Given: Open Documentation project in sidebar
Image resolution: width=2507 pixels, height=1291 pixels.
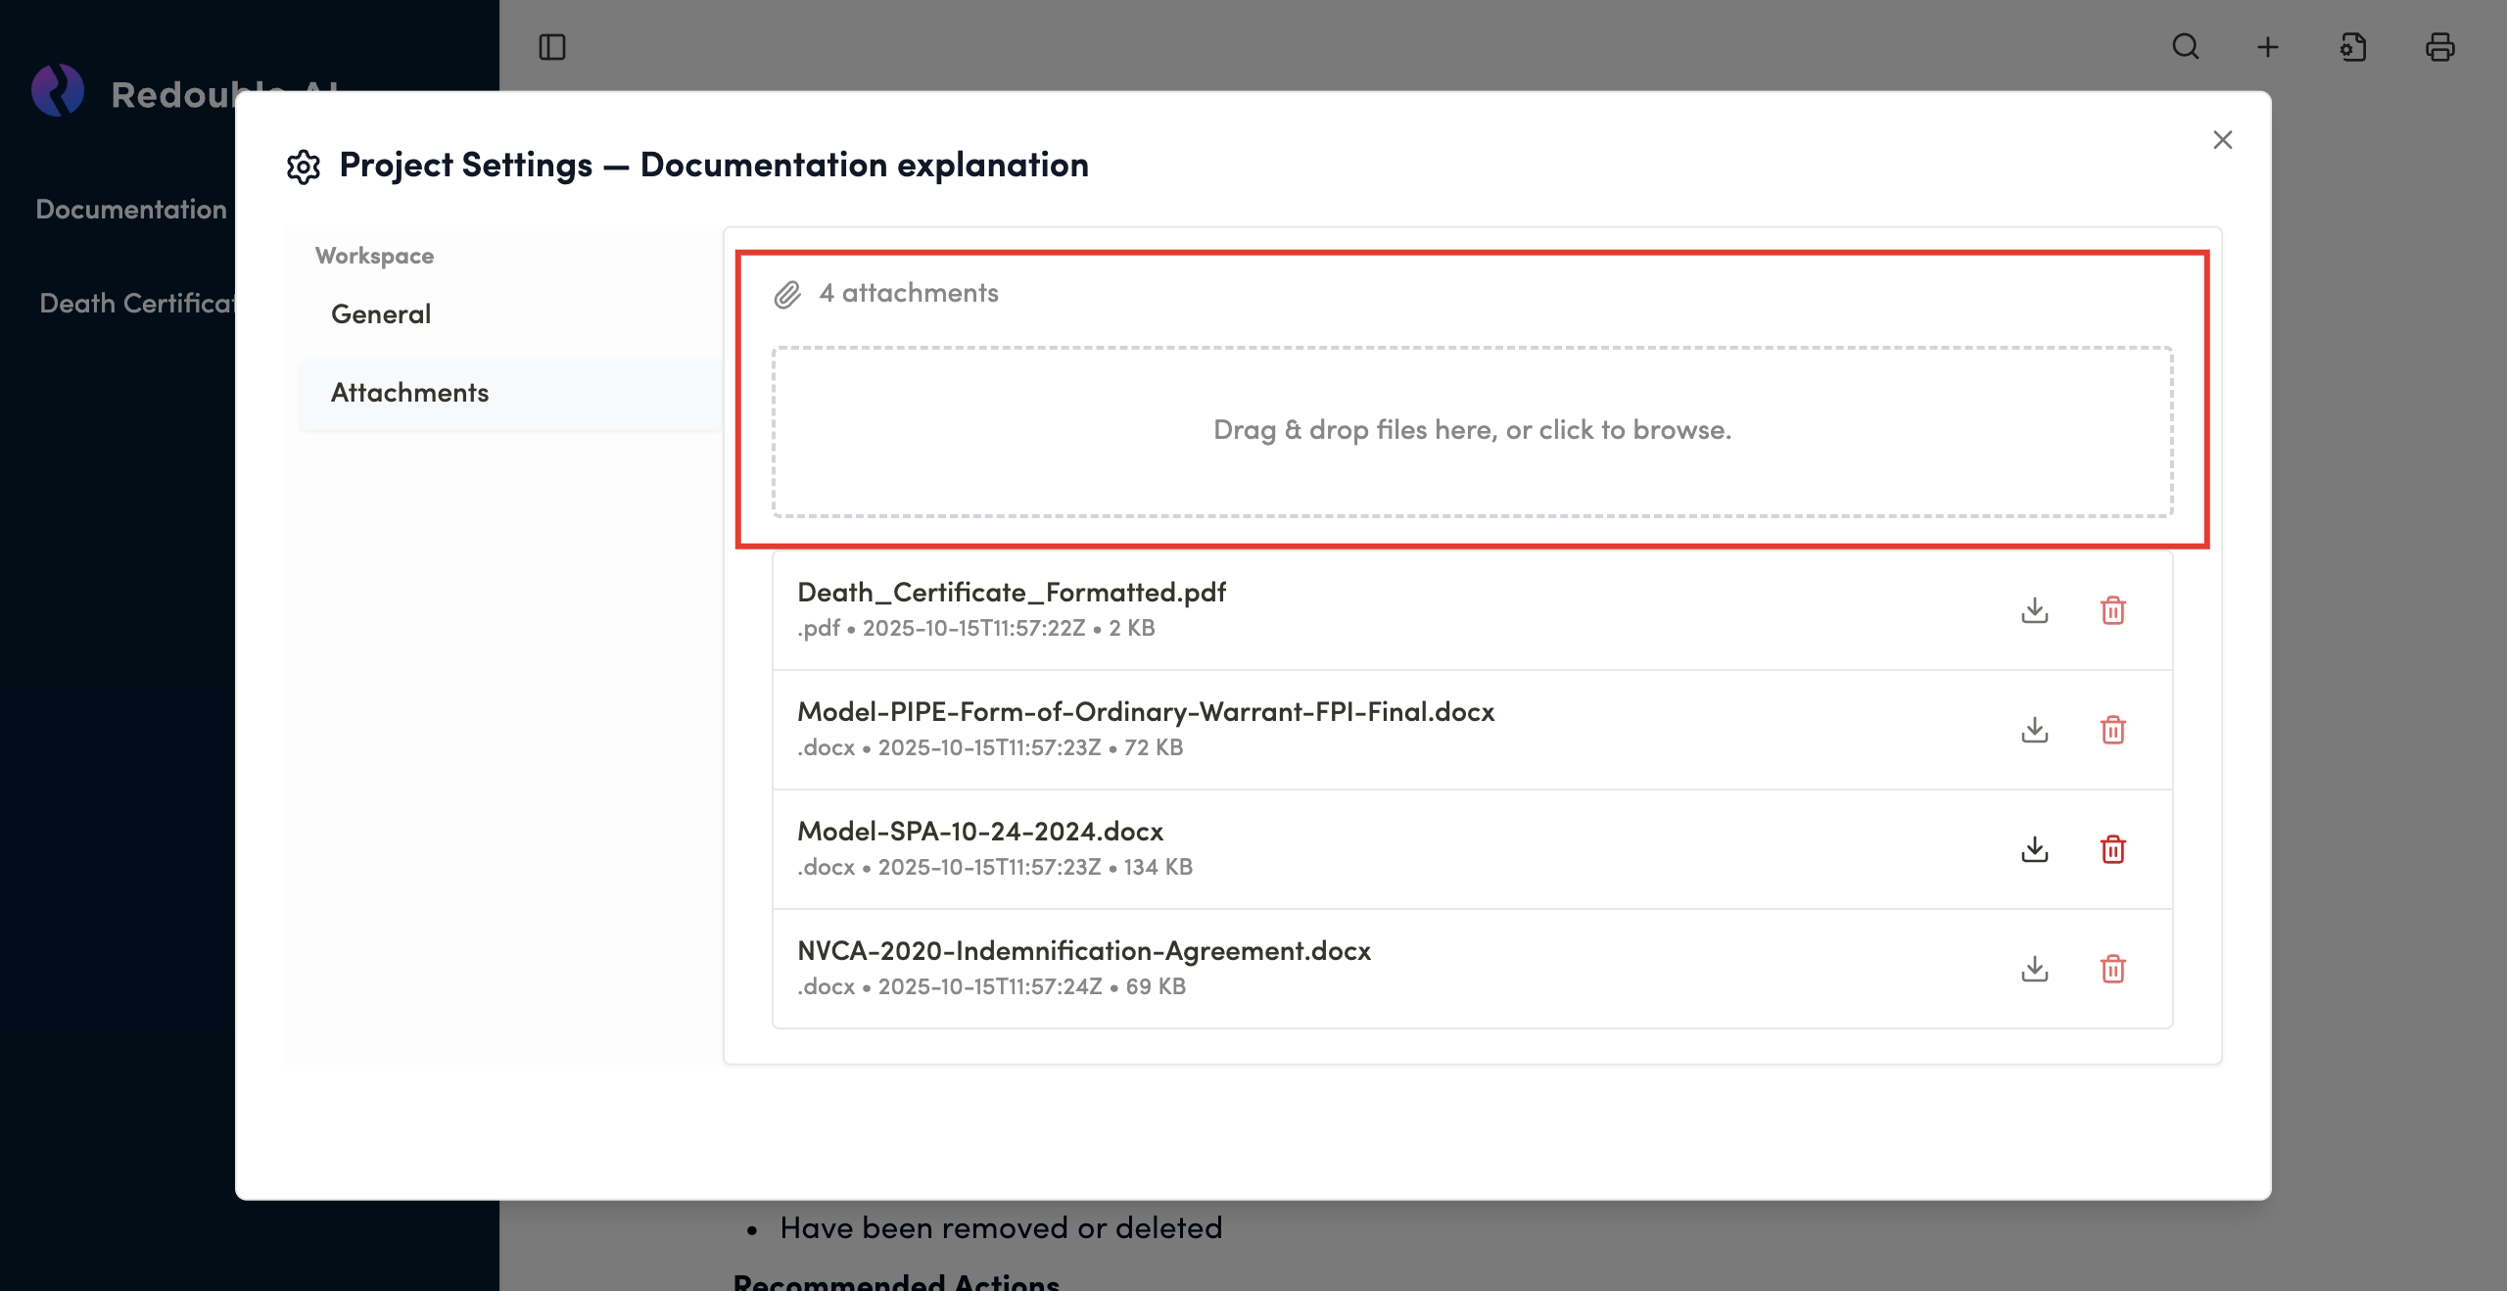Looking at the screenshot, I should (x=131, y=210).
